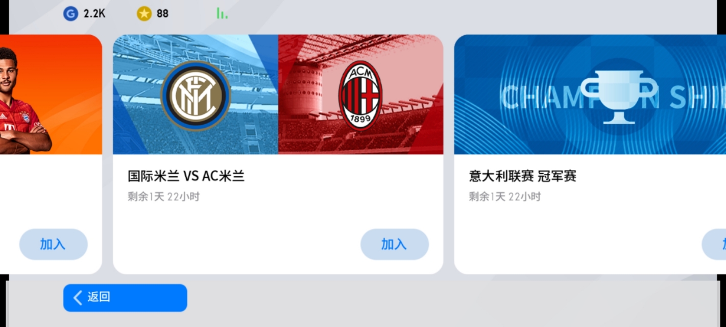Tap the 88 coin balance amount

(x=162, y=14)
